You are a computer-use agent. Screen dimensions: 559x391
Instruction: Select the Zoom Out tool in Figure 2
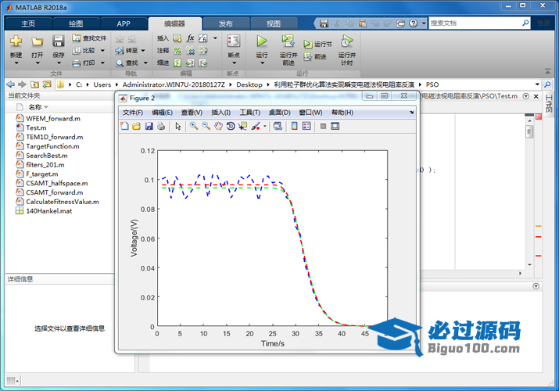[206, 126]
